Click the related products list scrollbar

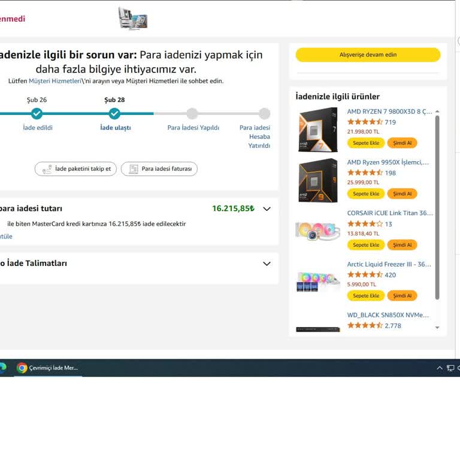tap(437, 208)
